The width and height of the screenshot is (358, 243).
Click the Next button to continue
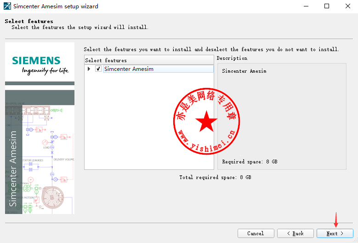click(x=335, y=233)
